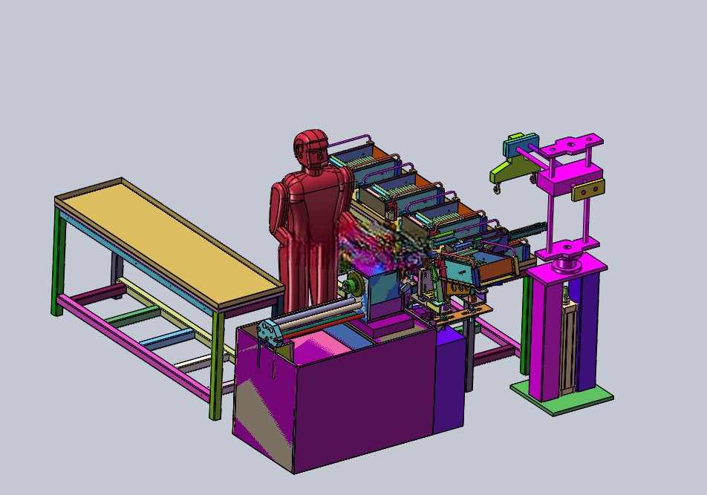Click the magenta middle block of the press
The width and height of the screenshot is (707, 495).
pos(569,177)
